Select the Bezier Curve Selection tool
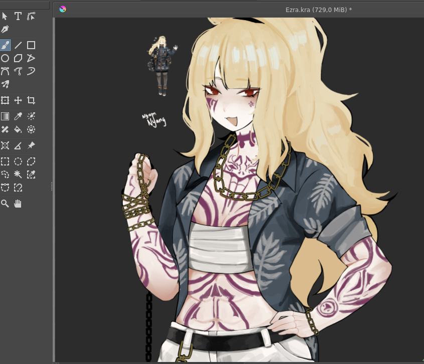The image size is (424, 364). [5, 188]
